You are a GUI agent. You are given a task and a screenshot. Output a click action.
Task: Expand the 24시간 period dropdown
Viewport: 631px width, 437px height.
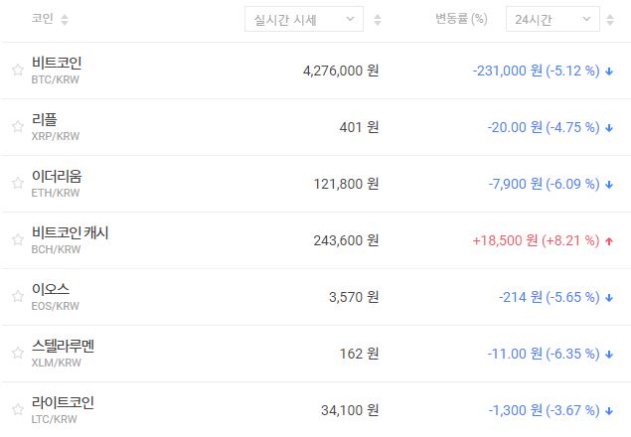point(552,20)
